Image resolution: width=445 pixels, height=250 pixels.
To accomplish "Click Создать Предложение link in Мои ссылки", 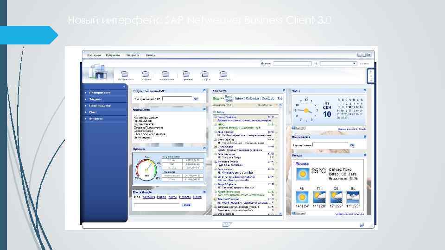I will pos(149,128).
